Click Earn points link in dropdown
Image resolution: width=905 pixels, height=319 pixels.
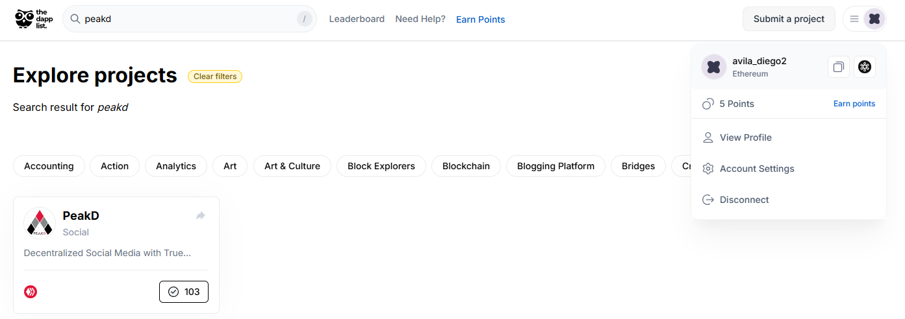[x=854, y=104]
